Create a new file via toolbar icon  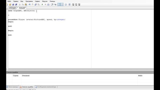7,4
